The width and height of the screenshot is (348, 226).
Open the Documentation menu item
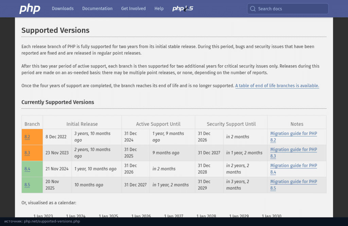[97, 8]
